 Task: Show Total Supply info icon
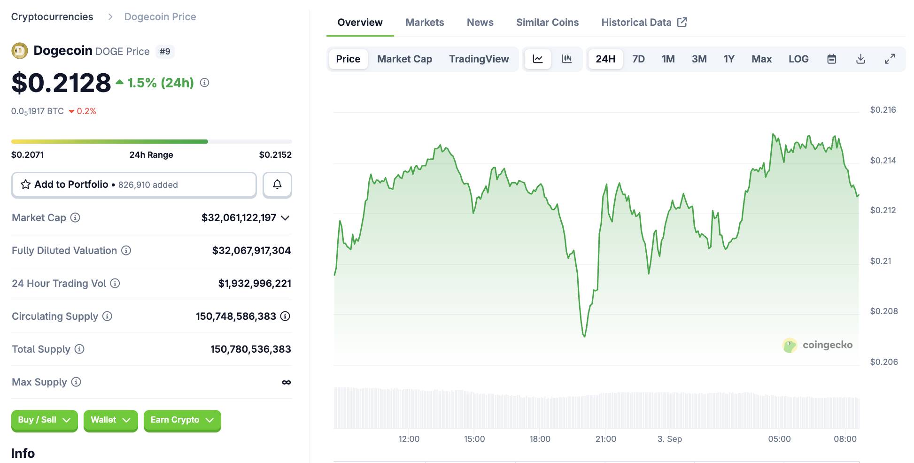[x=79, y=349]
